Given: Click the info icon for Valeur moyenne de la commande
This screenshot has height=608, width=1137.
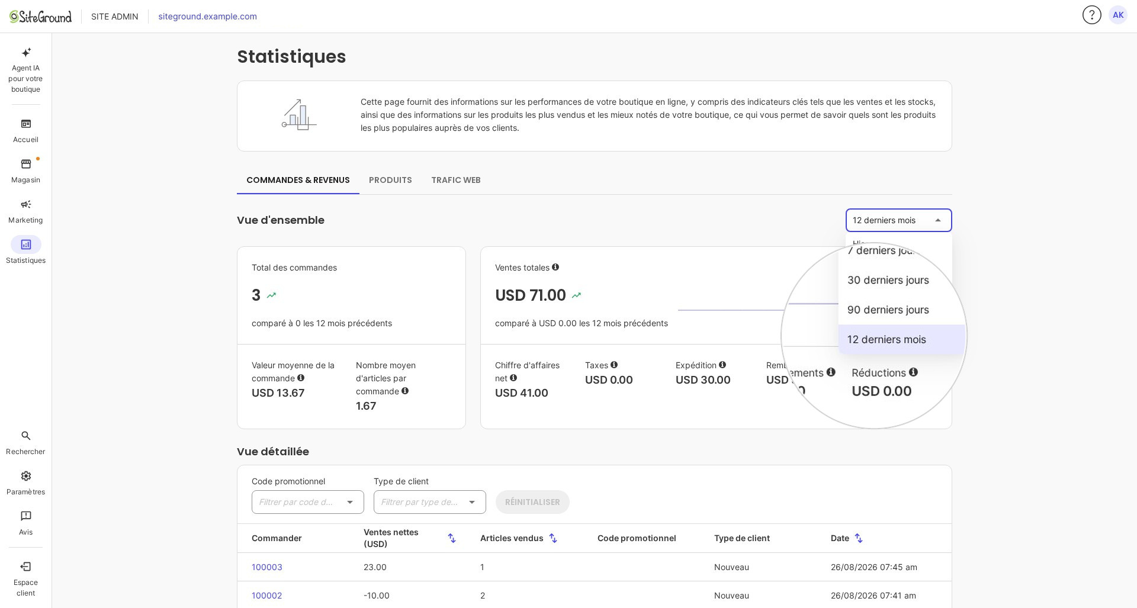Looking at the screenshot, I should click(x=301, y=378).
